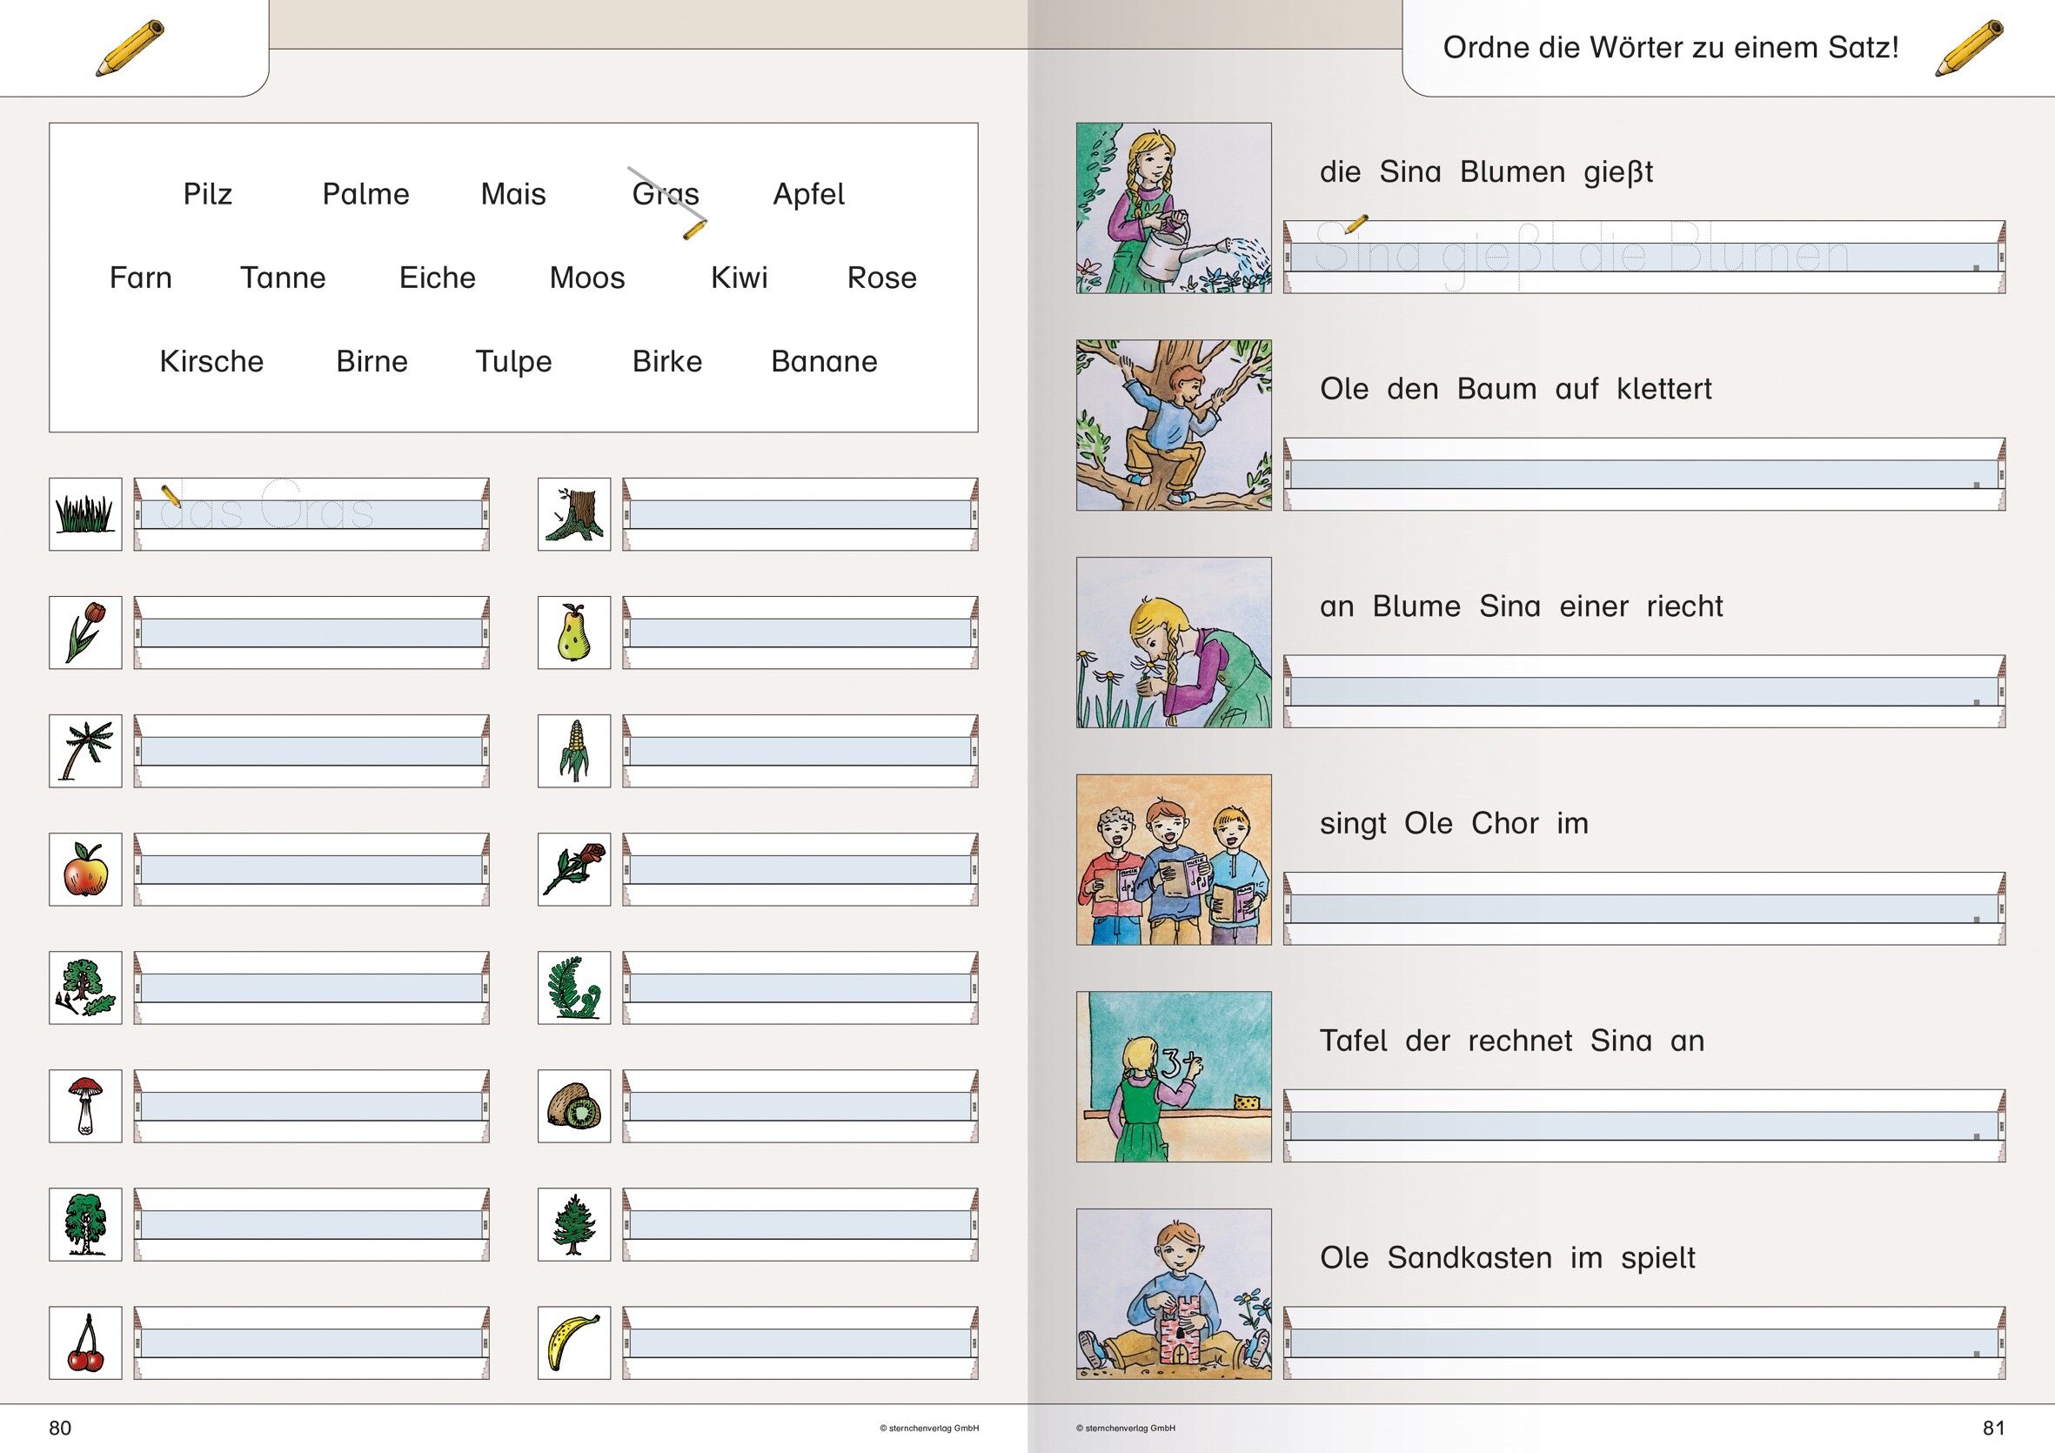Click the crossed-out word Gras
Image resolution: width=2055 pixels, height=1453 pixels.
click(x=665, y=193)
